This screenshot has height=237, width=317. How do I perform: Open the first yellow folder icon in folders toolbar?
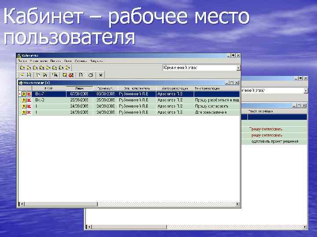pos(22,68)
